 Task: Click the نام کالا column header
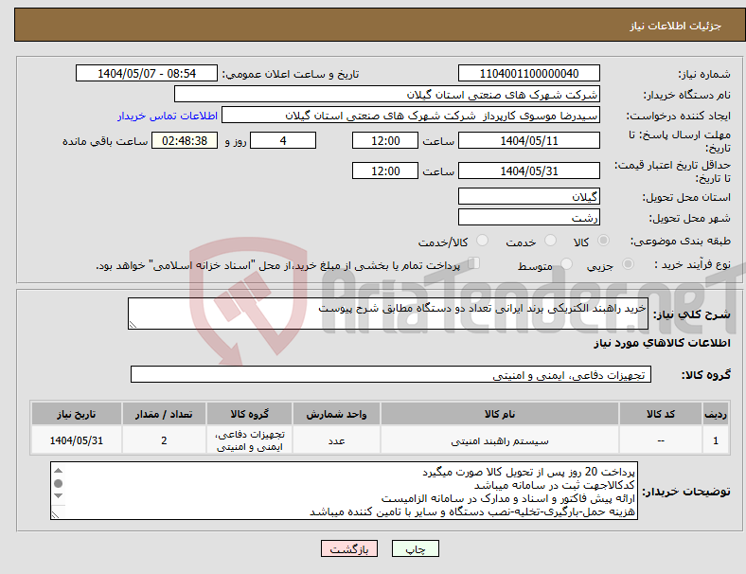500,414
